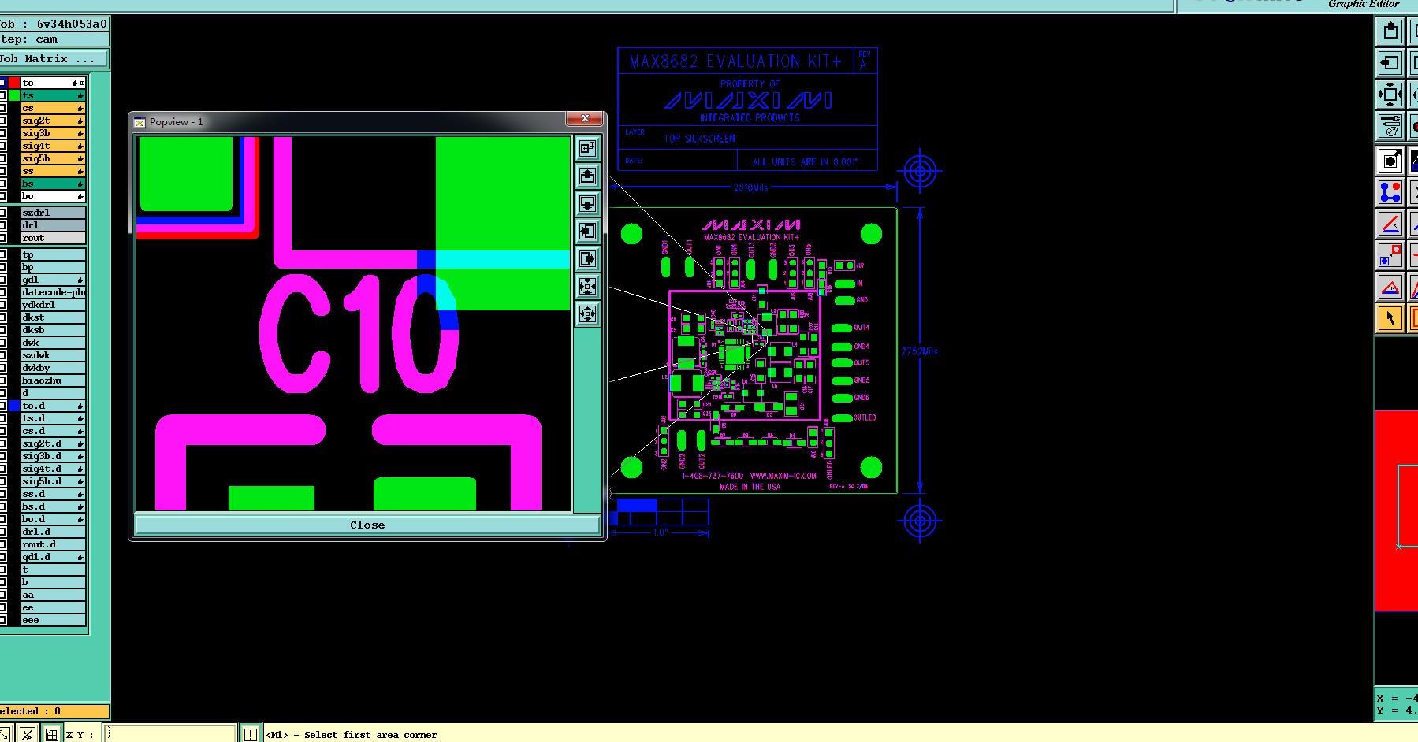Screen dimensions: 1418x742
Task: Pan right in the Popview window
Action: click(x=587, y=258)
